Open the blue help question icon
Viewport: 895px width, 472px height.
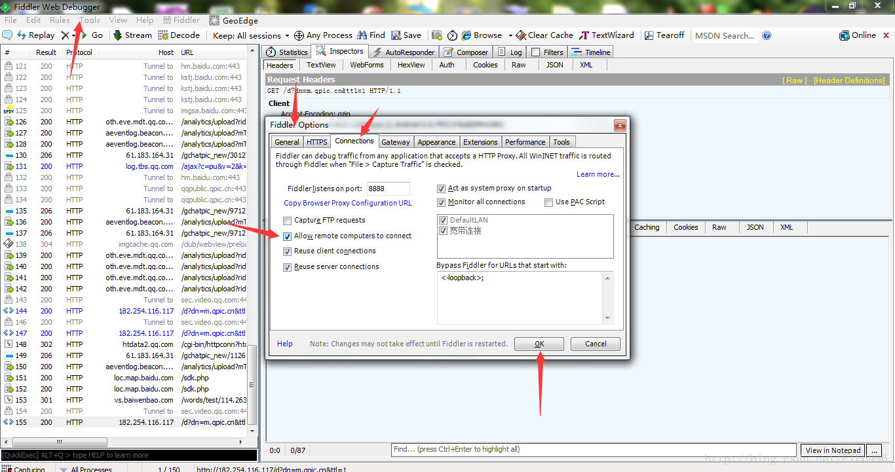coord(767,35)
